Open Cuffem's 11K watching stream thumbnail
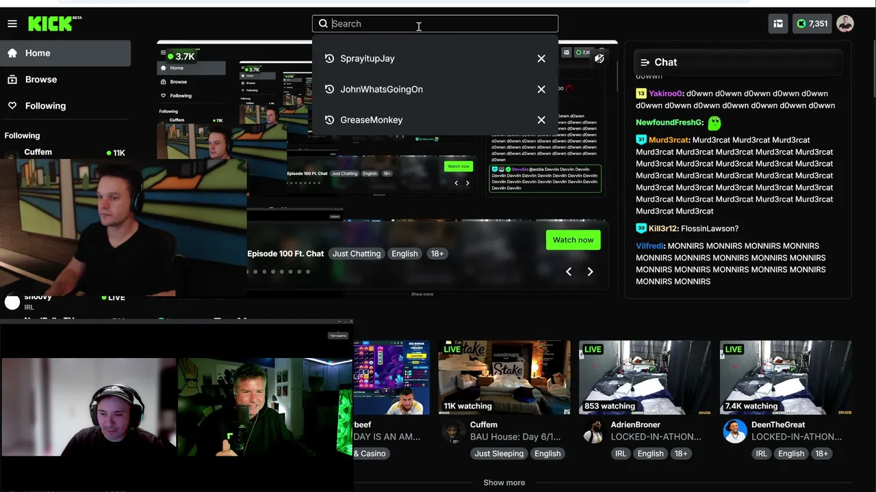Viewport: 876px width, 492px height. 504,378
